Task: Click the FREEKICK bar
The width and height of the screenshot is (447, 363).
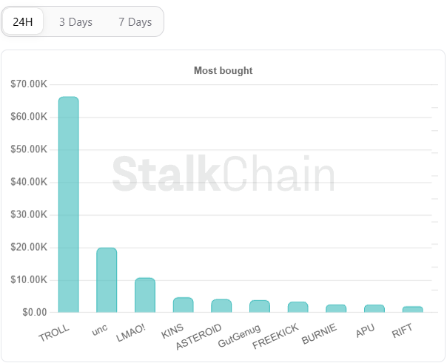Action: tap(298, 308)
